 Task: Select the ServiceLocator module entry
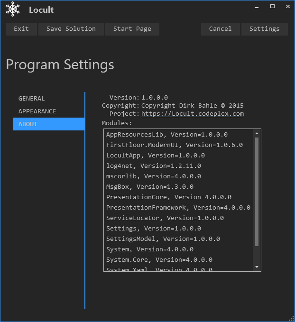tap(165, 218)
